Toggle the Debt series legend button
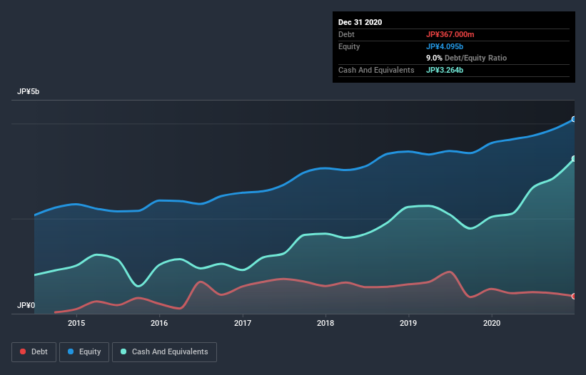 [x=34, y=352]
